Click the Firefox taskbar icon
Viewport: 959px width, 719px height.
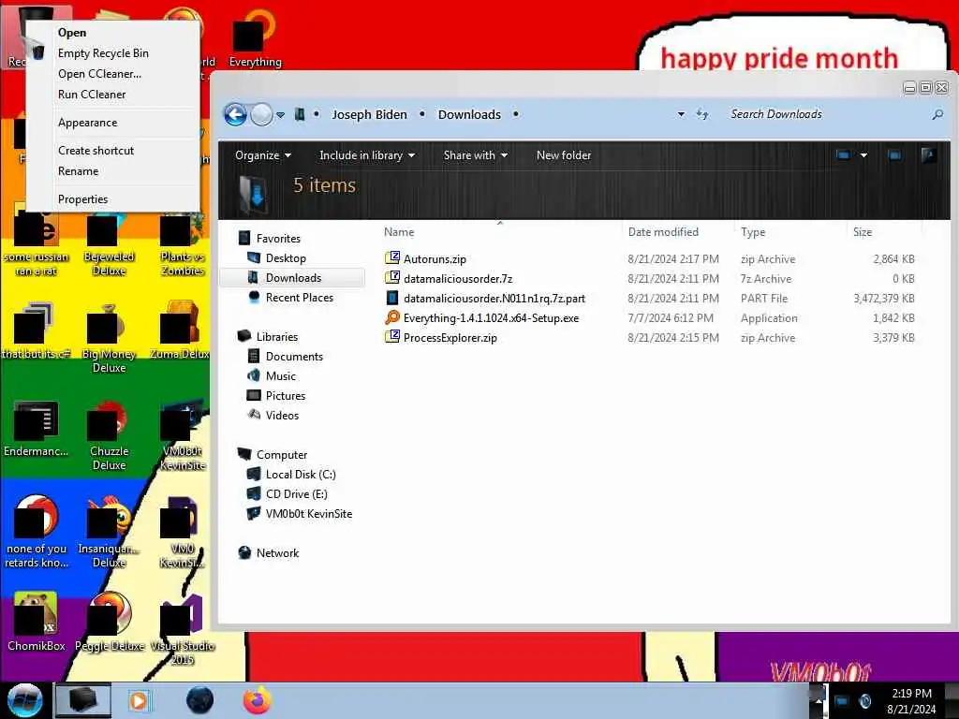[x=258, y=700]
